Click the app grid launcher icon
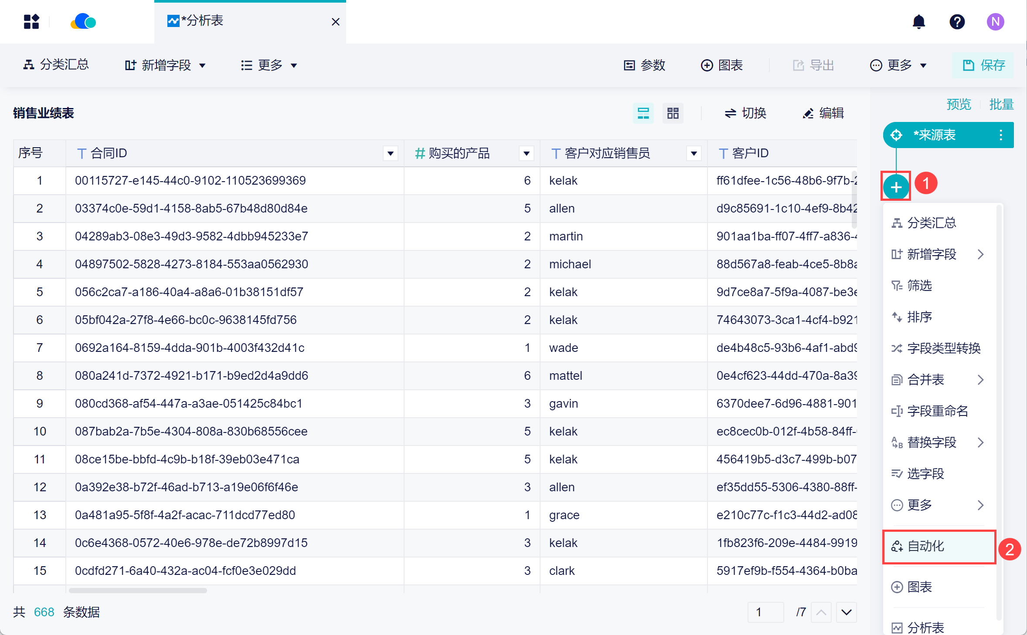 point(31,22)
